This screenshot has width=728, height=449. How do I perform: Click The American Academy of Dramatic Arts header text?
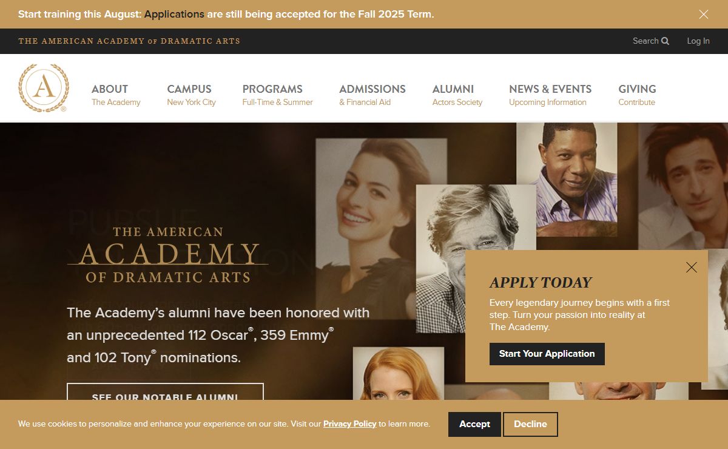click(129, 41)
